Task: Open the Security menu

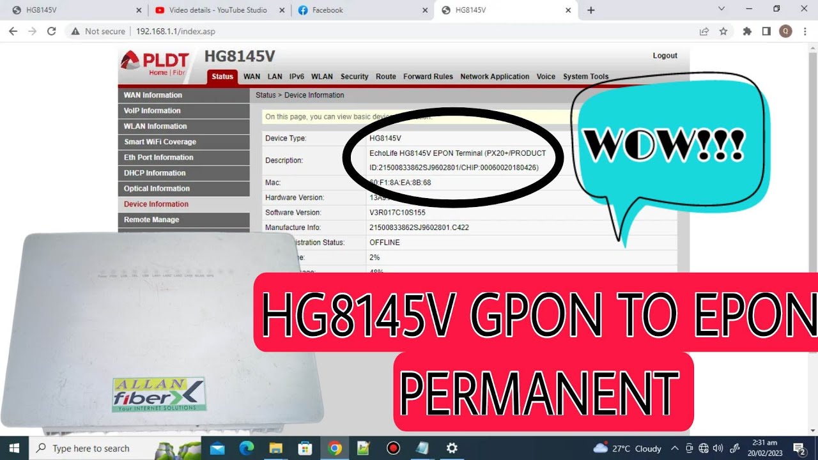Action: pyautogui.click(x=354, y=77)
